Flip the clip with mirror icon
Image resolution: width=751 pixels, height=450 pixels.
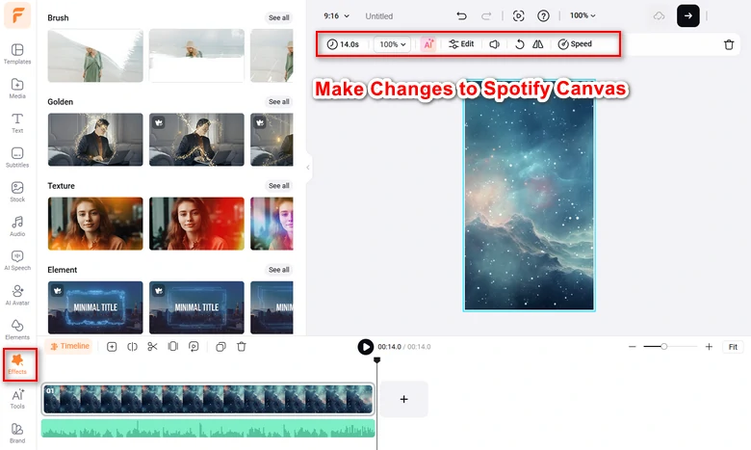537,44
